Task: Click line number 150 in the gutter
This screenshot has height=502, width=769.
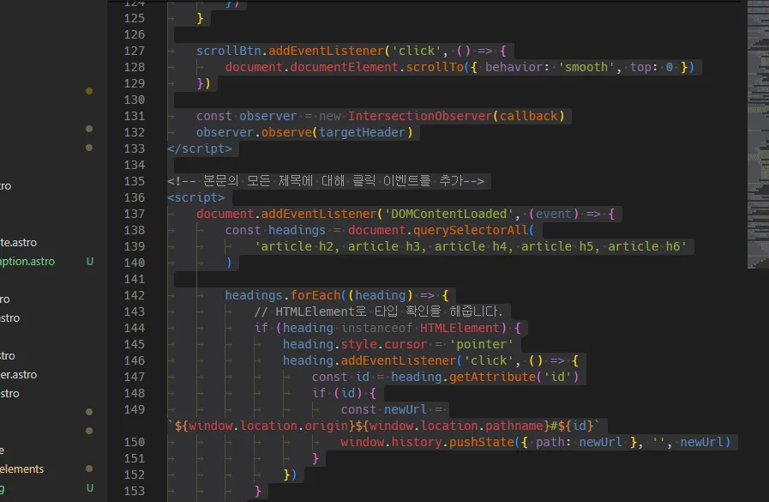Action: (135, 442)
